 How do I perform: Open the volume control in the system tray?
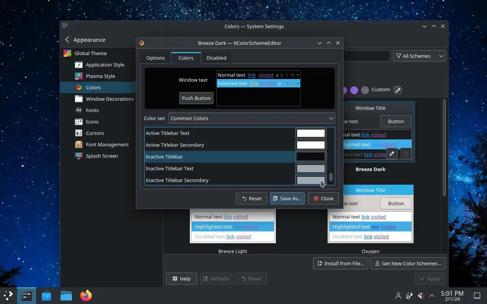421,296
